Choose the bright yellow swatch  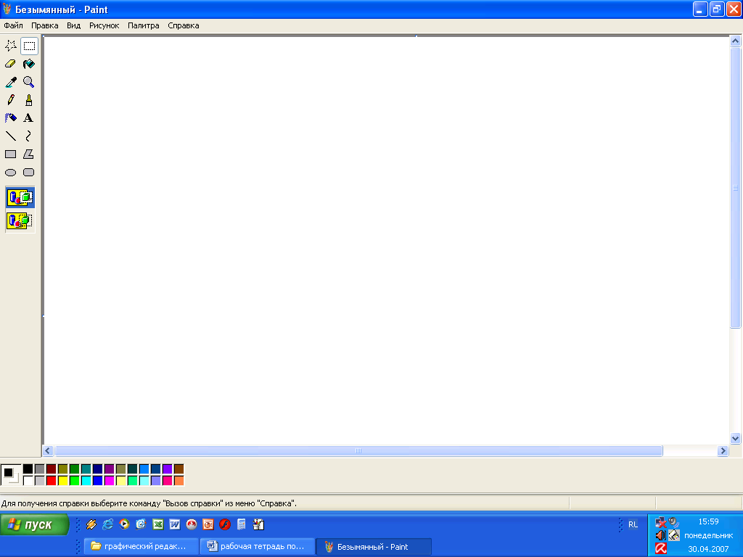63,481
